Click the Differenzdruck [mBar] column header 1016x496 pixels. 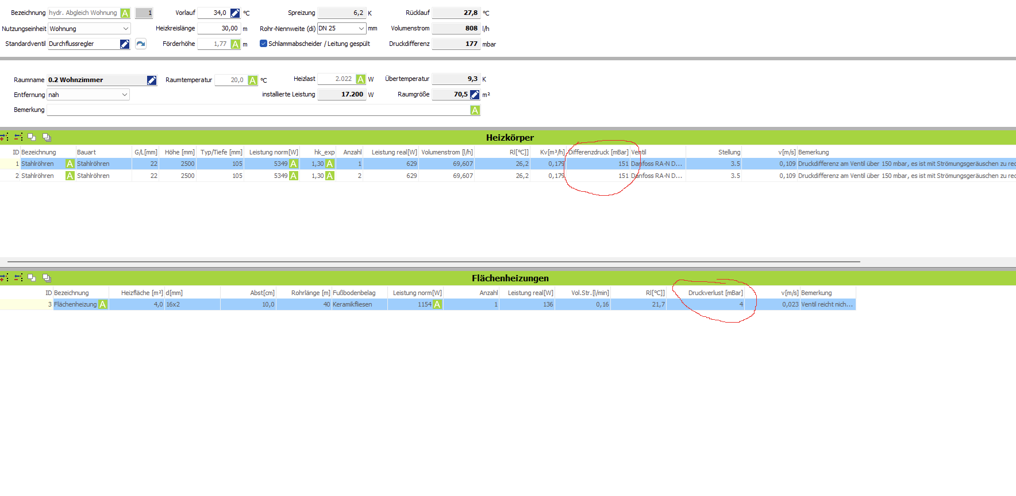(598, 152)
